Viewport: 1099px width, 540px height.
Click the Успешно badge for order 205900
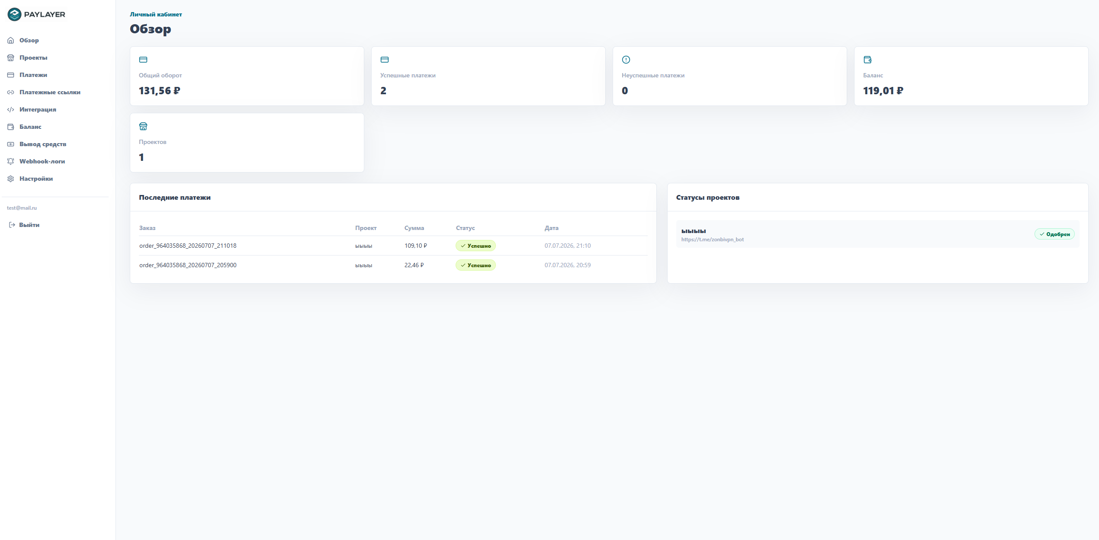pyautogui.click(x=476, y=265)
